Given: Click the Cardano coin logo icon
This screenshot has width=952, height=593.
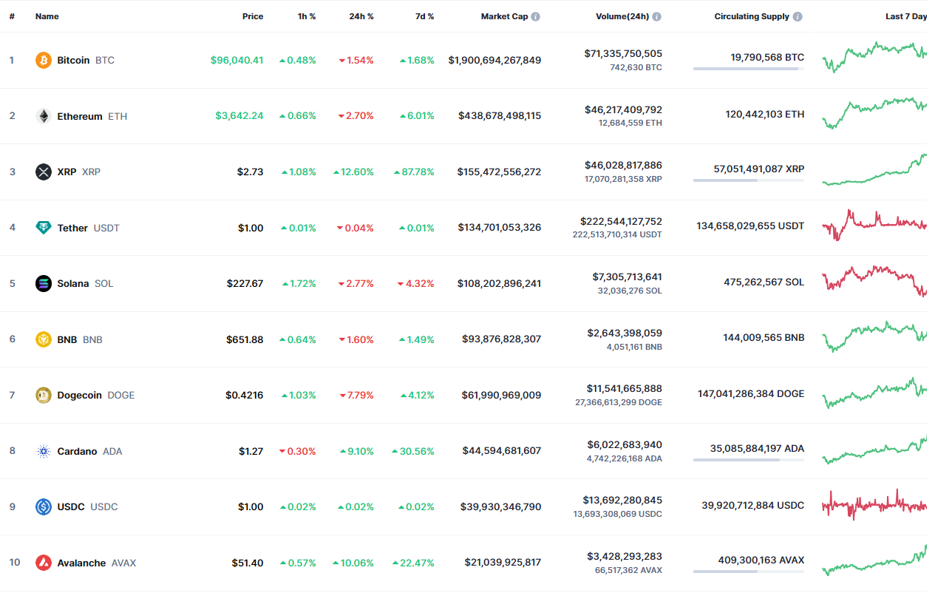Looking at the screenshot, I should tap(44, 451).
